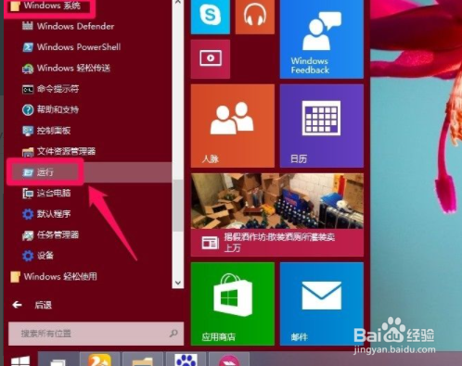Click the 这台电脑 computer icon
The height and width of the screenshot is (366, 462).
[x=28, y=194]
